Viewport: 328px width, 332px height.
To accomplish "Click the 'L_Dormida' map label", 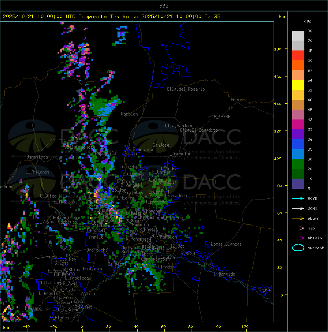I will [x=224, y=274].
